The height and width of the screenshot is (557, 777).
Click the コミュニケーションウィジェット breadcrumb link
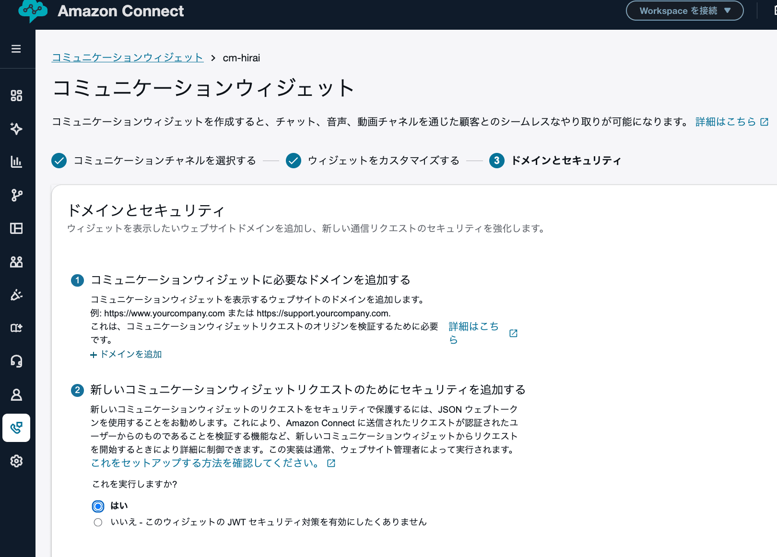128,58
